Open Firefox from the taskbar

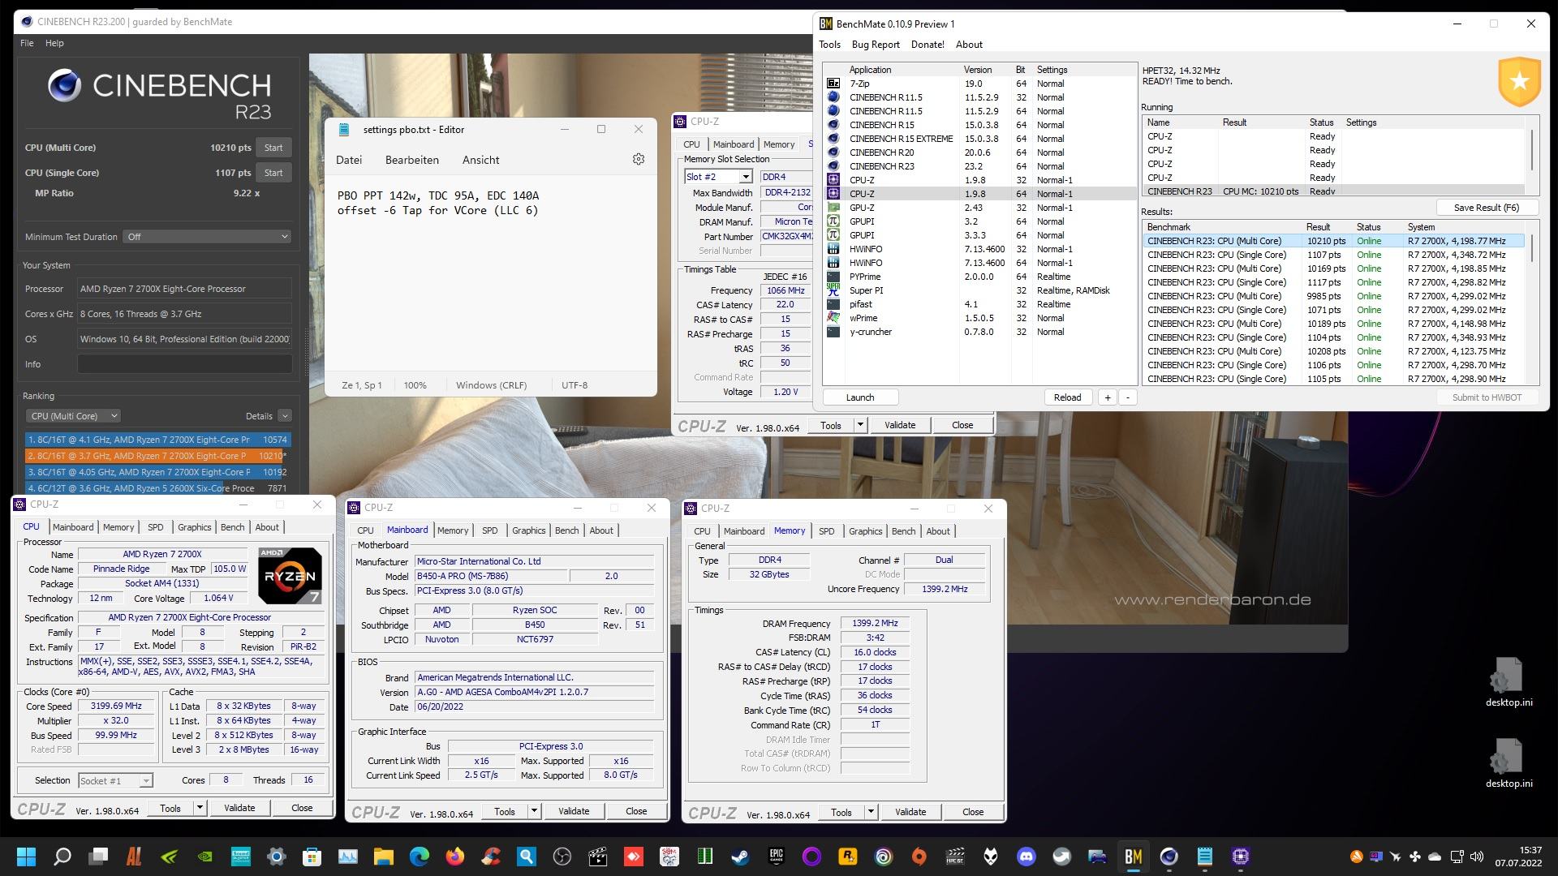pyautogui.click(x=454, y=857)
